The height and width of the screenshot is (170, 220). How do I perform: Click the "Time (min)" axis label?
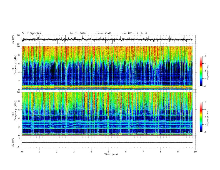pos(111,154)
